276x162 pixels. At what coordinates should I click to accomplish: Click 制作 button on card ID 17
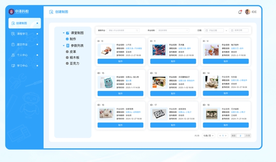173,125
